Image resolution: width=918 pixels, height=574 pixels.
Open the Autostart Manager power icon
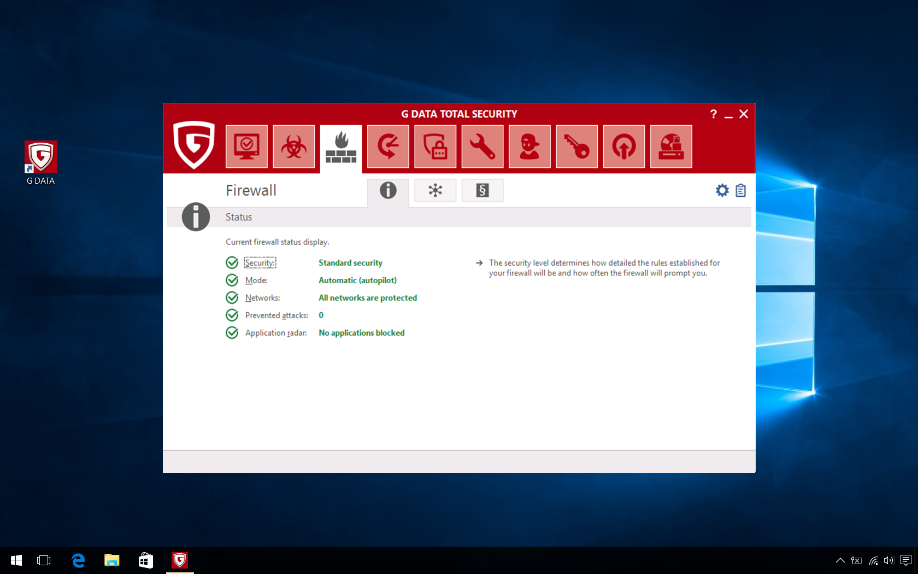pos(624,147)
